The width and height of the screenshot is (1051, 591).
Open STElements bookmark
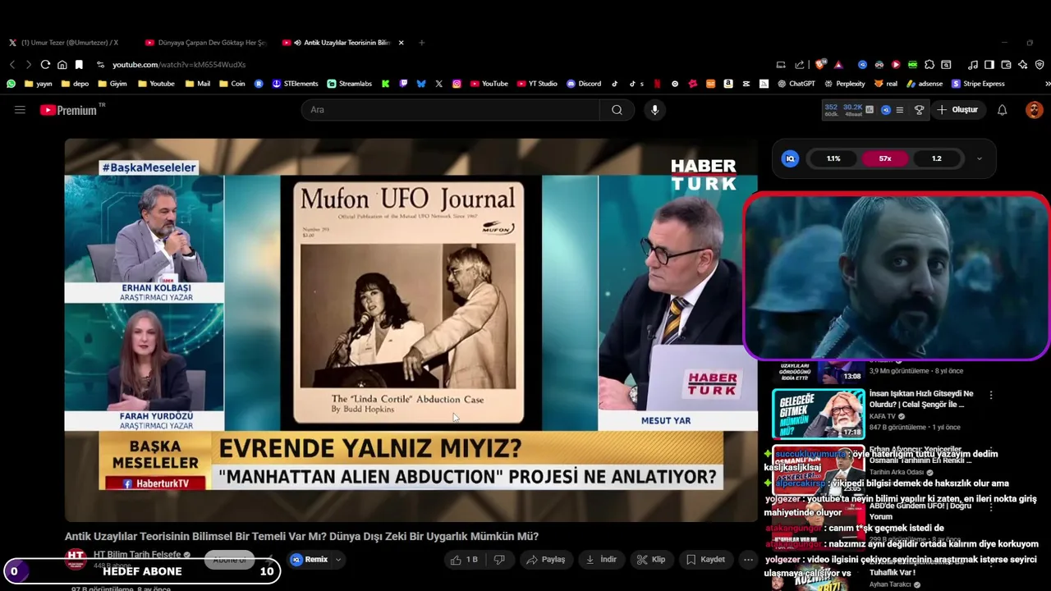point(295,83)
